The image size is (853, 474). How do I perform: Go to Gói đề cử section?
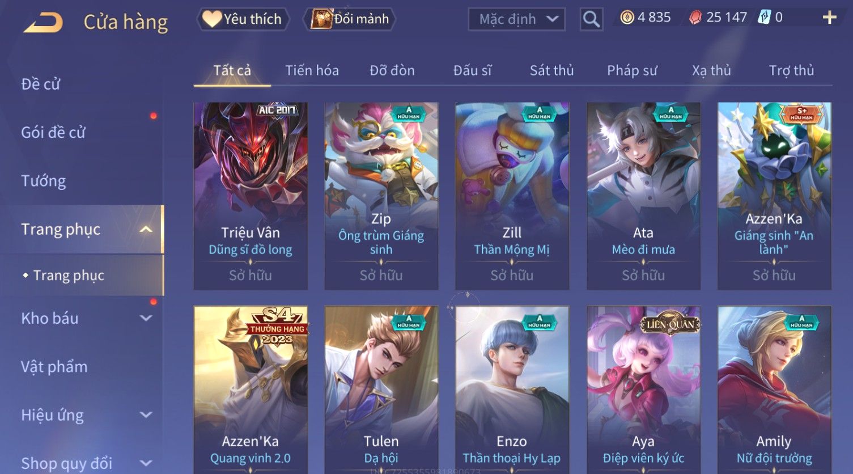pos(53,133)
